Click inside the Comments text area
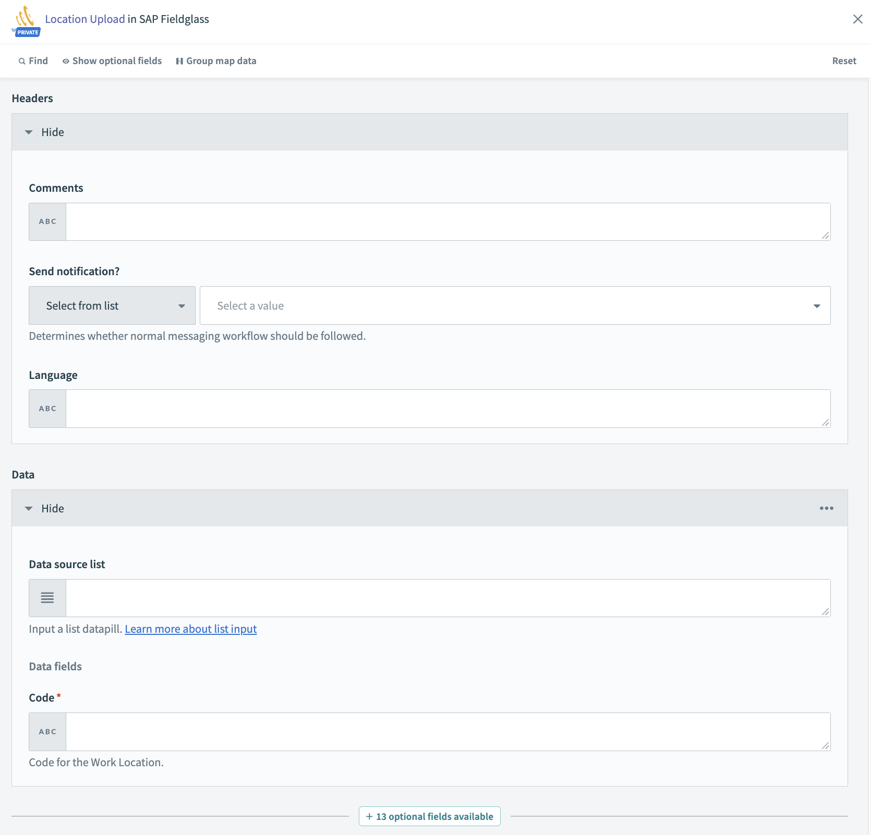 (x=447, y=222)
